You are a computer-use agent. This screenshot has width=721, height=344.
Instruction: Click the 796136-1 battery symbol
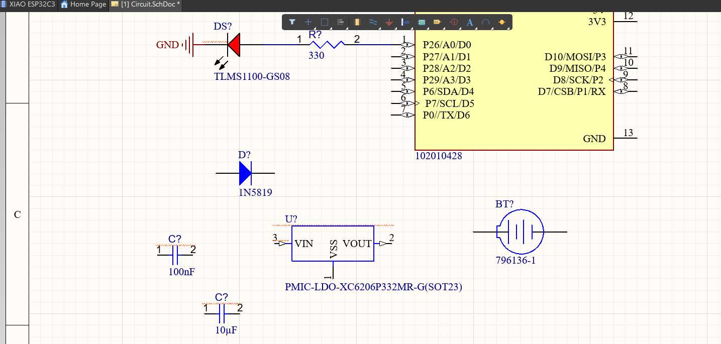521,232
